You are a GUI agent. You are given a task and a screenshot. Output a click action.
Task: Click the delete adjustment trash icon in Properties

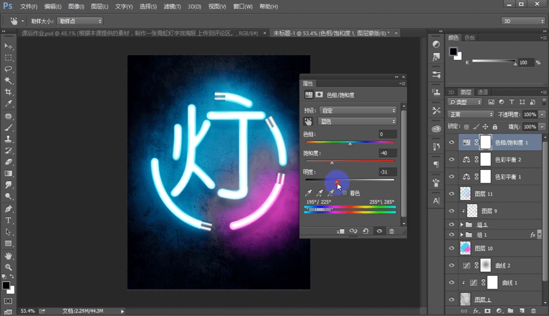(x=392, y=231)
